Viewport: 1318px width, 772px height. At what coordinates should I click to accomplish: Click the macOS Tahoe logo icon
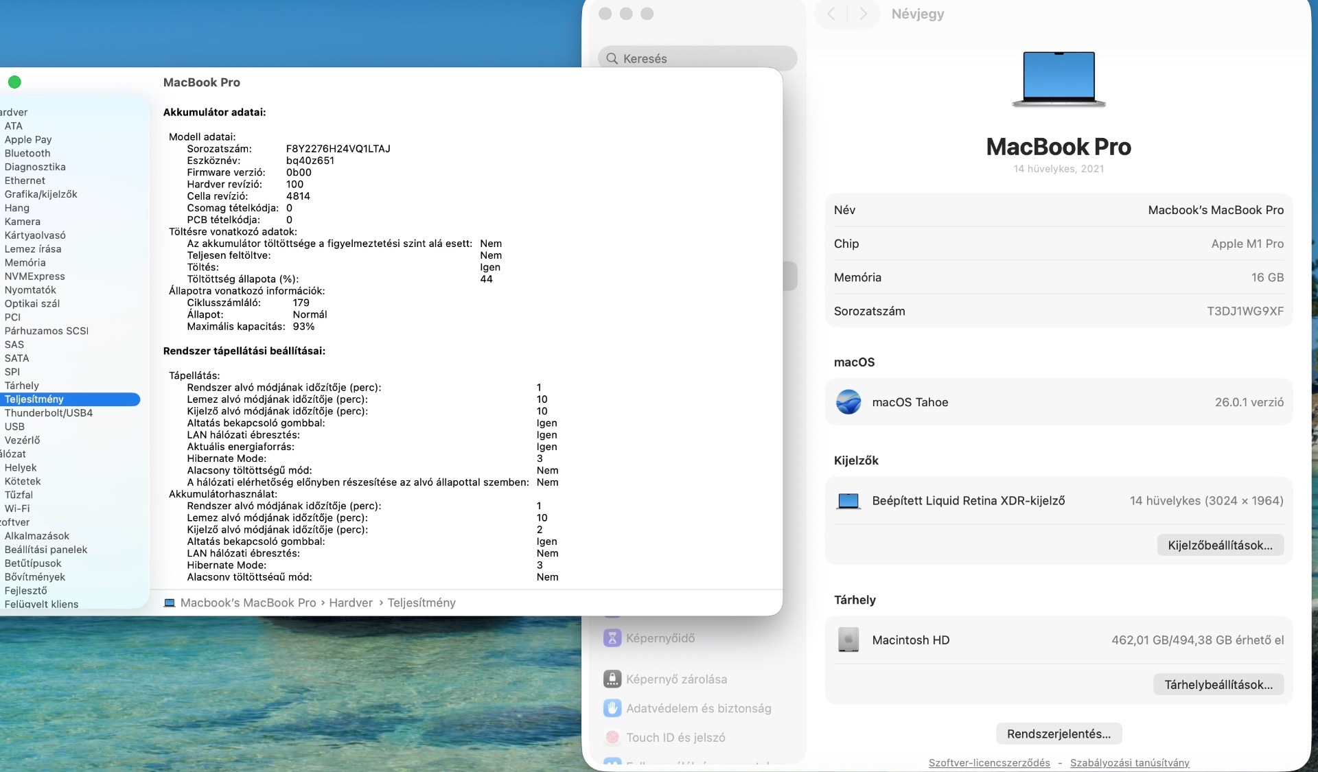coord(848,402)
